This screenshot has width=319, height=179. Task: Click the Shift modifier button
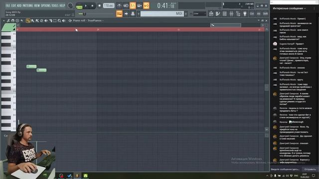(265, 13)
